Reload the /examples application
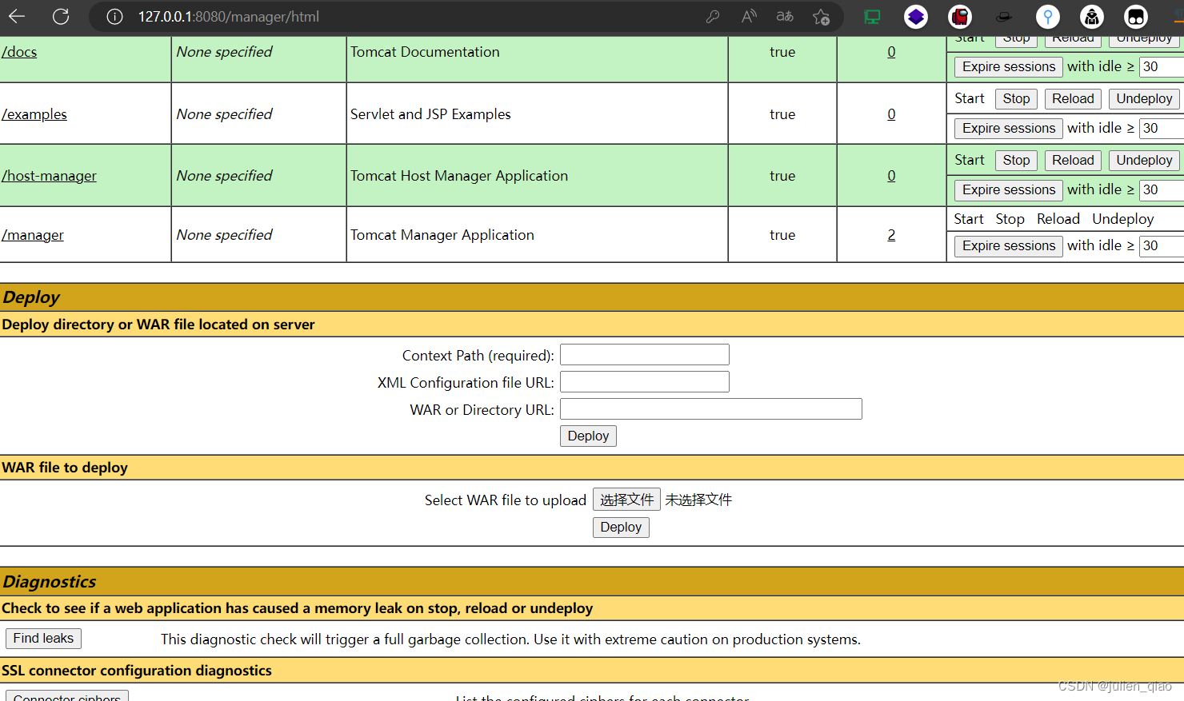This screenshot has width=1184, height=701. point(1073,98)
